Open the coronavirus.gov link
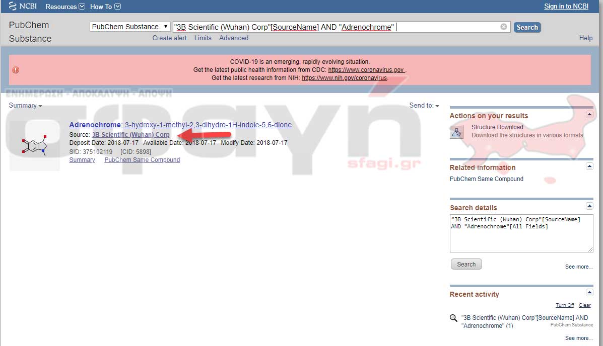The width and height of the screenshot is (603, 346). click(x=366, y=70)
